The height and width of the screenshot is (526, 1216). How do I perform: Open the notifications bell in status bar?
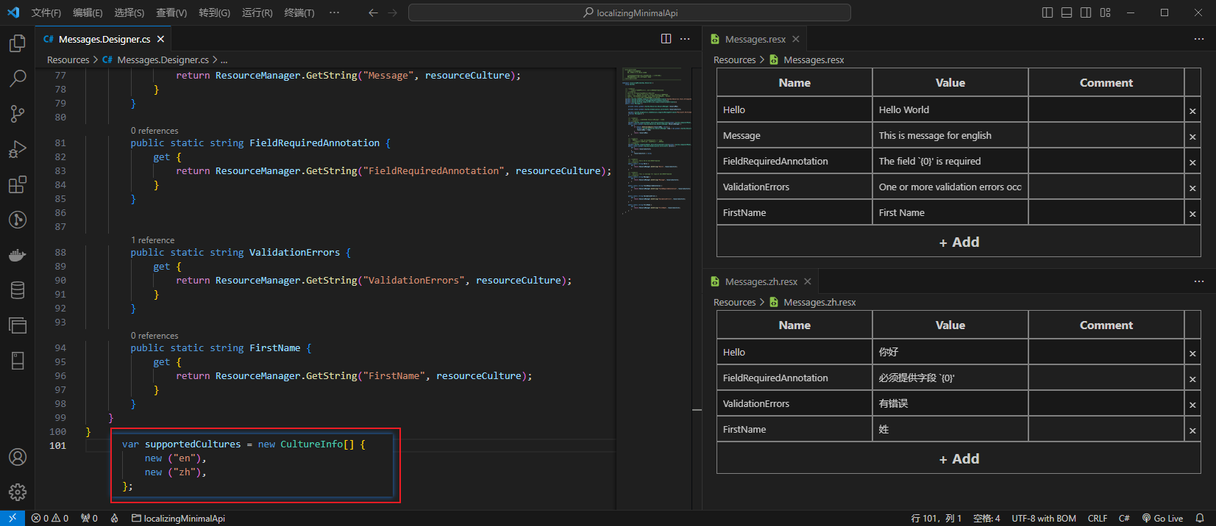[1200, 518]
